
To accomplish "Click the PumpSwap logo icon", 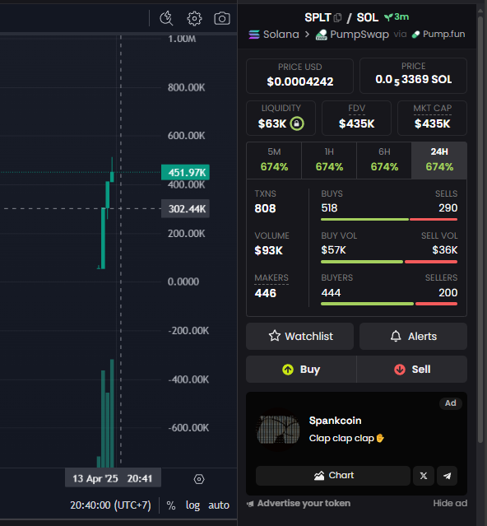I will tap(322, 35).
